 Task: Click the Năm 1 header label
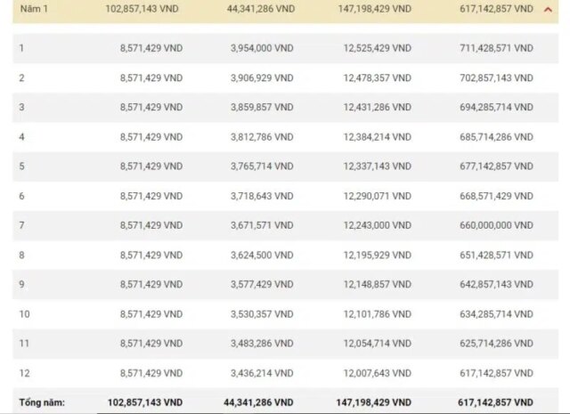(x=33, y=8)
